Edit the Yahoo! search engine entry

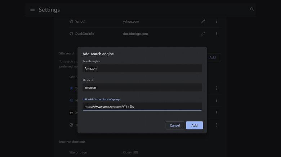203,22
